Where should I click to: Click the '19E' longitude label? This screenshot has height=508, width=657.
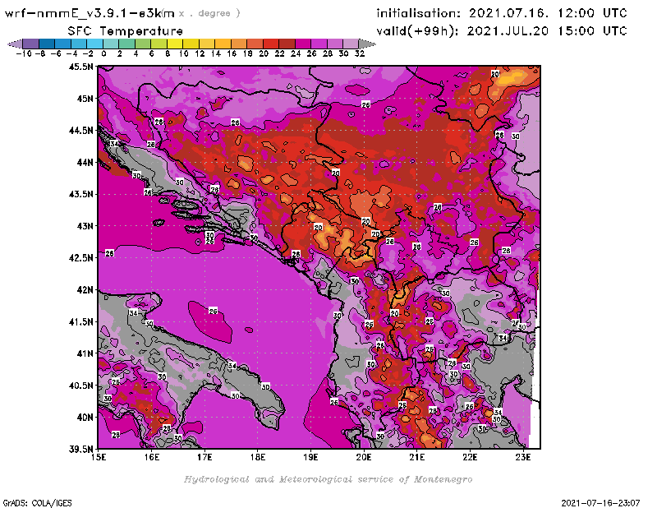(311, 457)
